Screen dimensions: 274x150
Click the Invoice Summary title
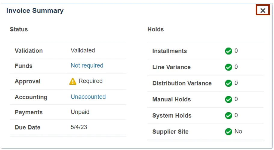[x=35, y=11]
